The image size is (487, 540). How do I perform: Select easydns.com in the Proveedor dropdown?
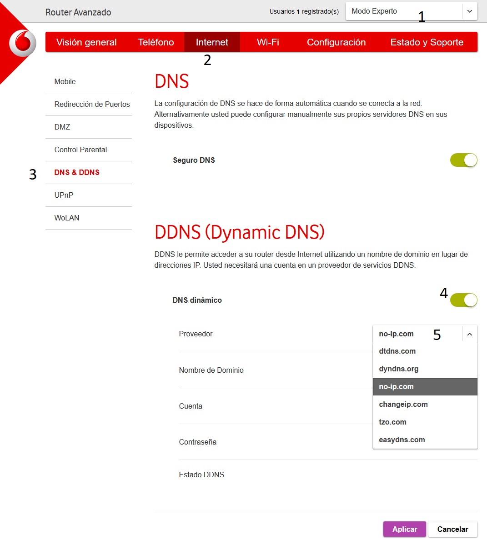tap(402, 440)
